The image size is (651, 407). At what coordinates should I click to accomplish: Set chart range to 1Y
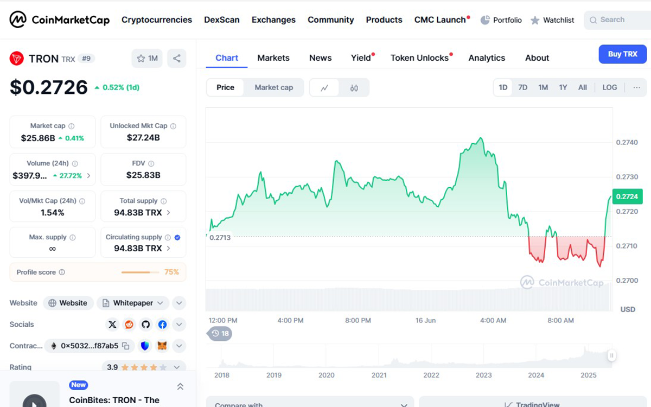(x=563, y=87)
